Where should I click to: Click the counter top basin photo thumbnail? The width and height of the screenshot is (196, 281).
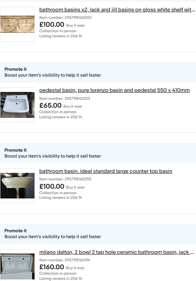pyautogui.click(x=17, y=185)
